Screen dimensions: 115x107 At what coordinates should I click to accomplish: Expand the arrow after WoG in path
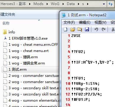pos(63,4)
